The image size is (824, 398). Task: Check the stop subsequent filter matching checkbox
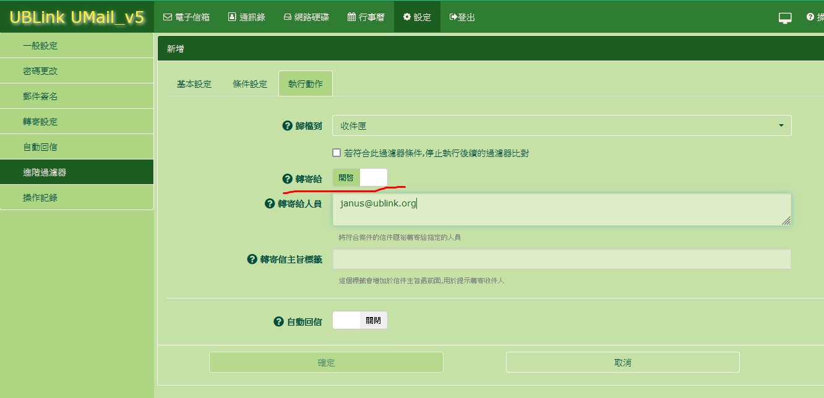[x=337, y=153]
